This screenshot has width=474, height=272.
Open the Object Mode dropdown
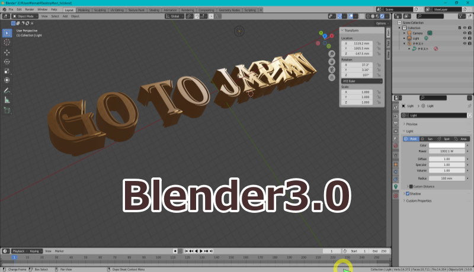pyautogui.click(x=25, y=17)
